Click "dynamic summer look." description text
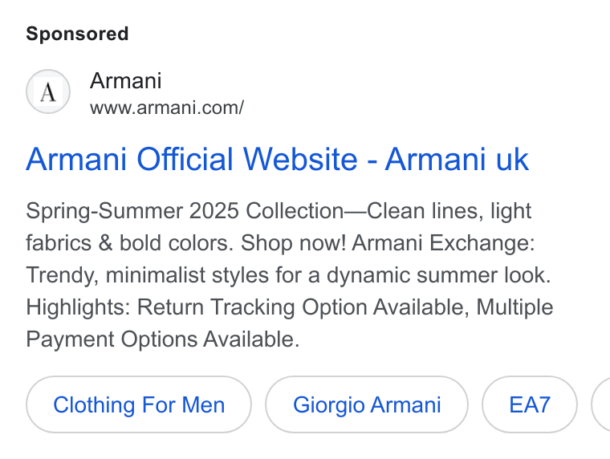This screenshot has height=459, width=610. (x=438, y=275)
